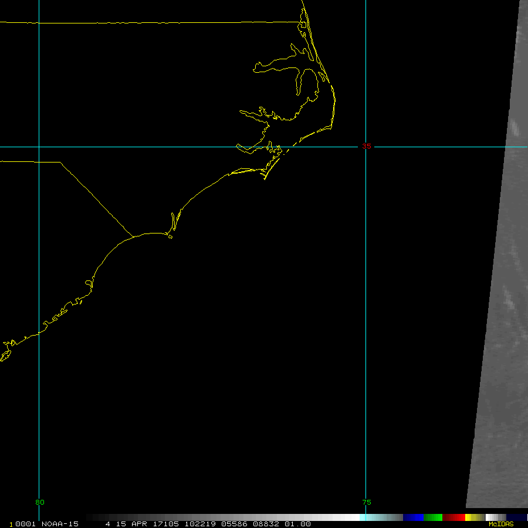
Task: Click the 01.00 value in status line
Action: tap(298, 524)
